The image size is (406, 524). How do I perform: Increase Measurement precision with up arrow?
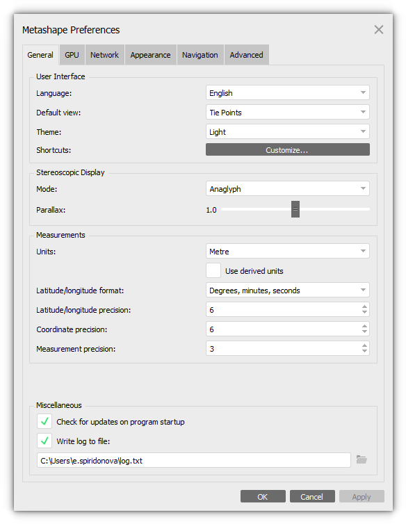coord(364,345)
